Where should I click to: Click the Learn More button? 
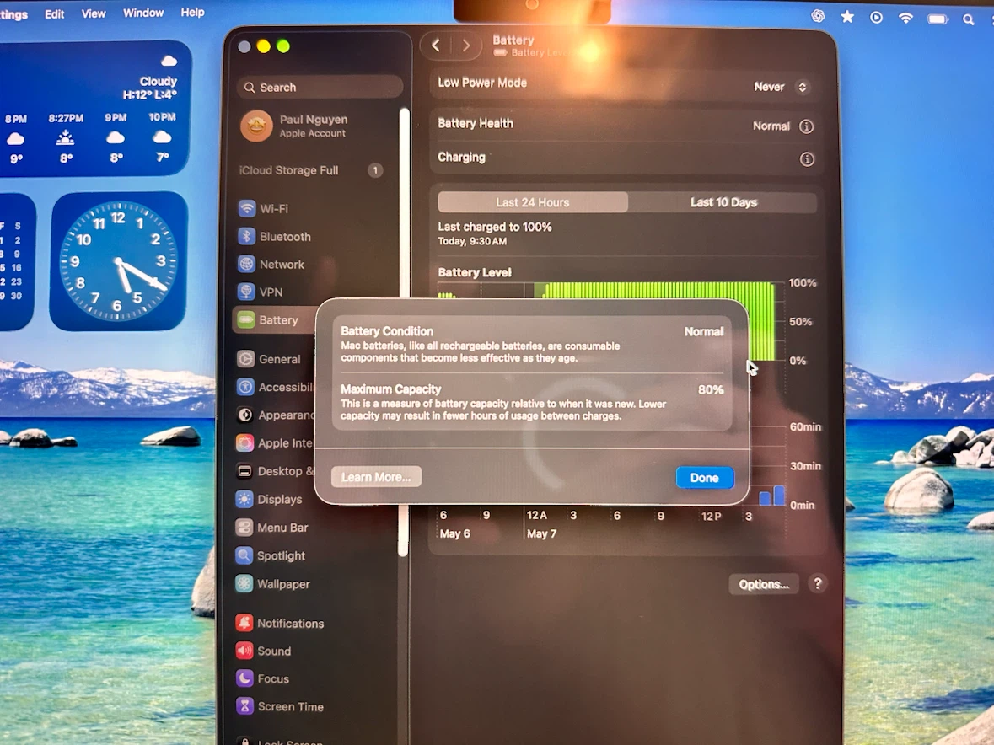pyautogui.click(x=376, y=477)
